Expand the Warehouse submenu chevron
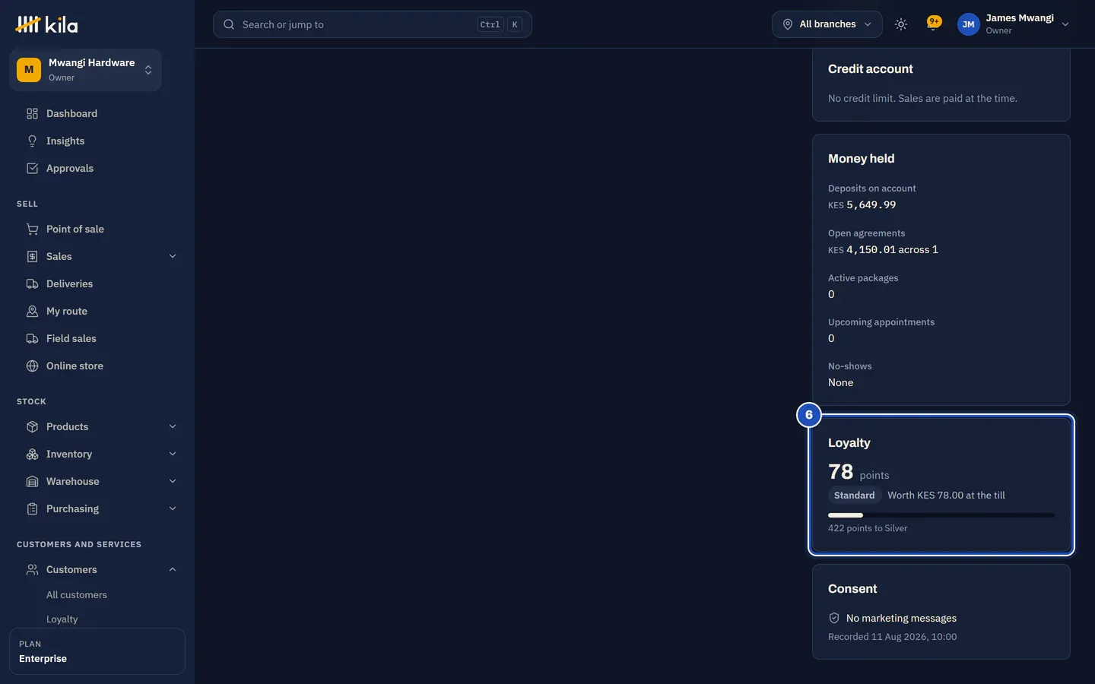 [173, 482]
